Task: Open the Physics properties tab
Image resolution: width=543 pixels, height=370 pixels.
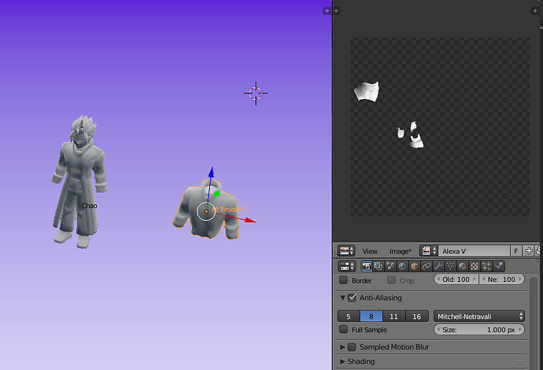Action: (498, 266)
